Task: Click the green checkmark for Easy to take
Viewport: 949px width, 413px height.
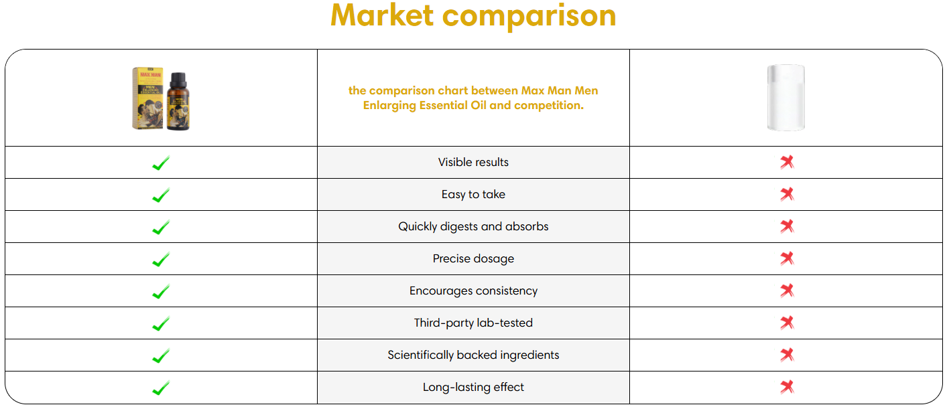Action: tap(161, 195)
